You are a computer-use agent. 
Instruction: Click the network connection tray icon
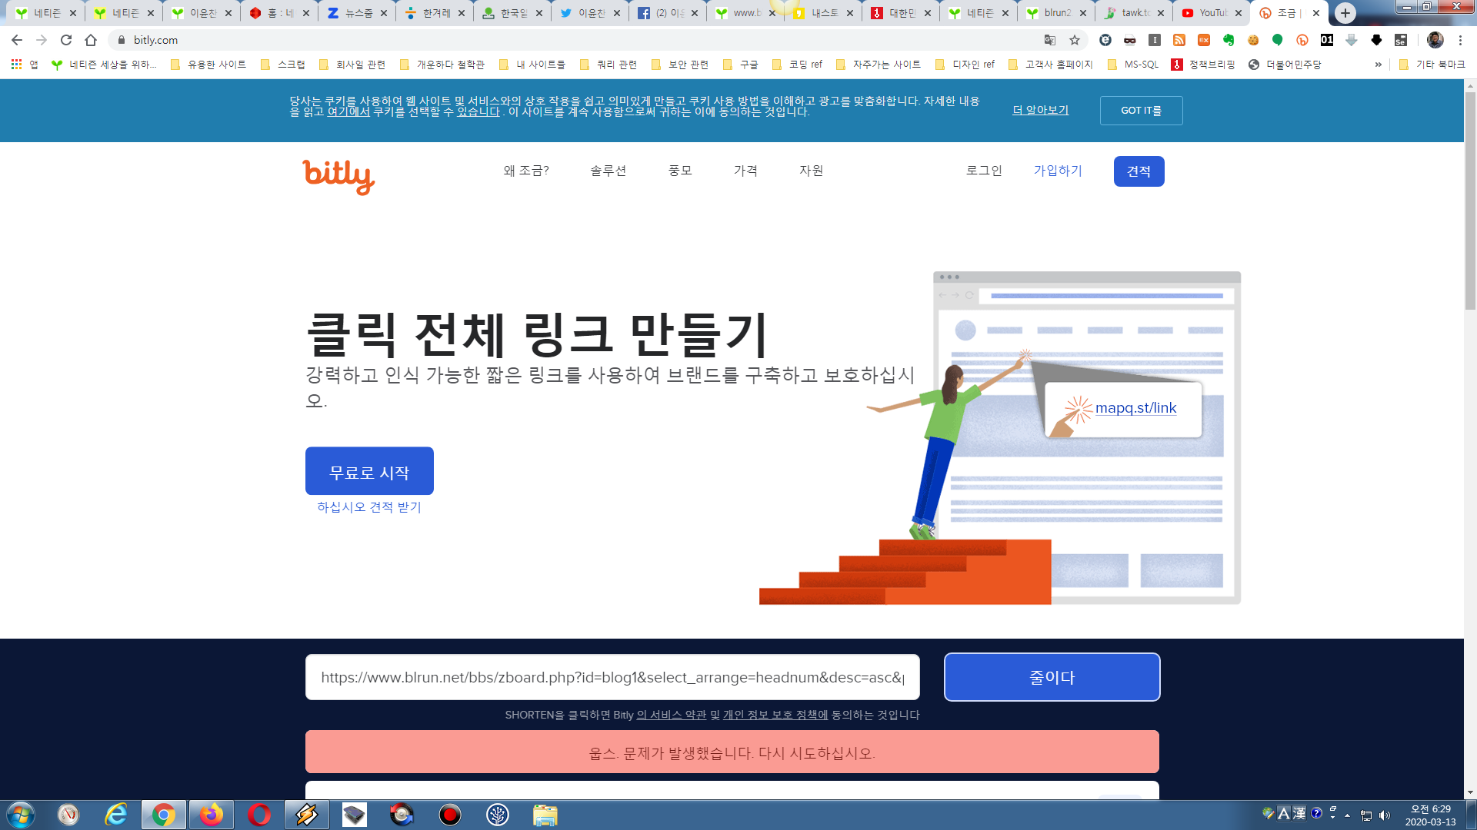pyautogui.click(x=1366, y=815)
